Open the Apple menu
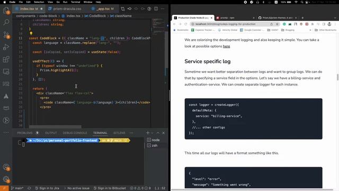 coord(4,2)
